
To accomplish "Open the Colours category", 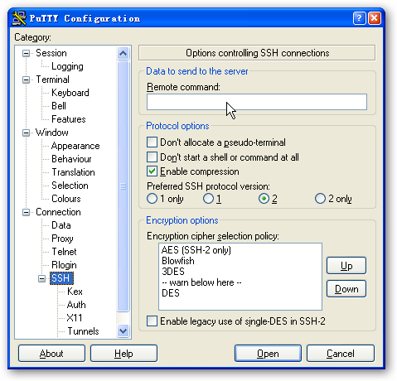I will pyautogui.click(x=66, y=199).
